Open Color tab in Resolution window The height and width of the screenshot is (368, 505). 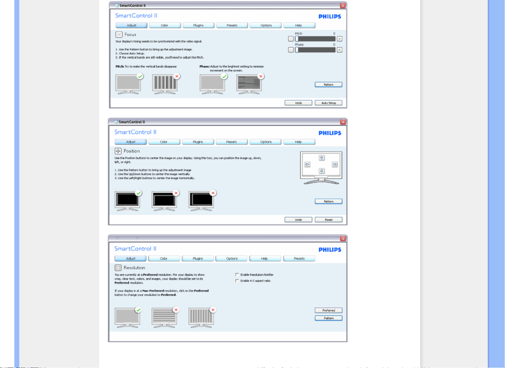click(x=164, y=259)
